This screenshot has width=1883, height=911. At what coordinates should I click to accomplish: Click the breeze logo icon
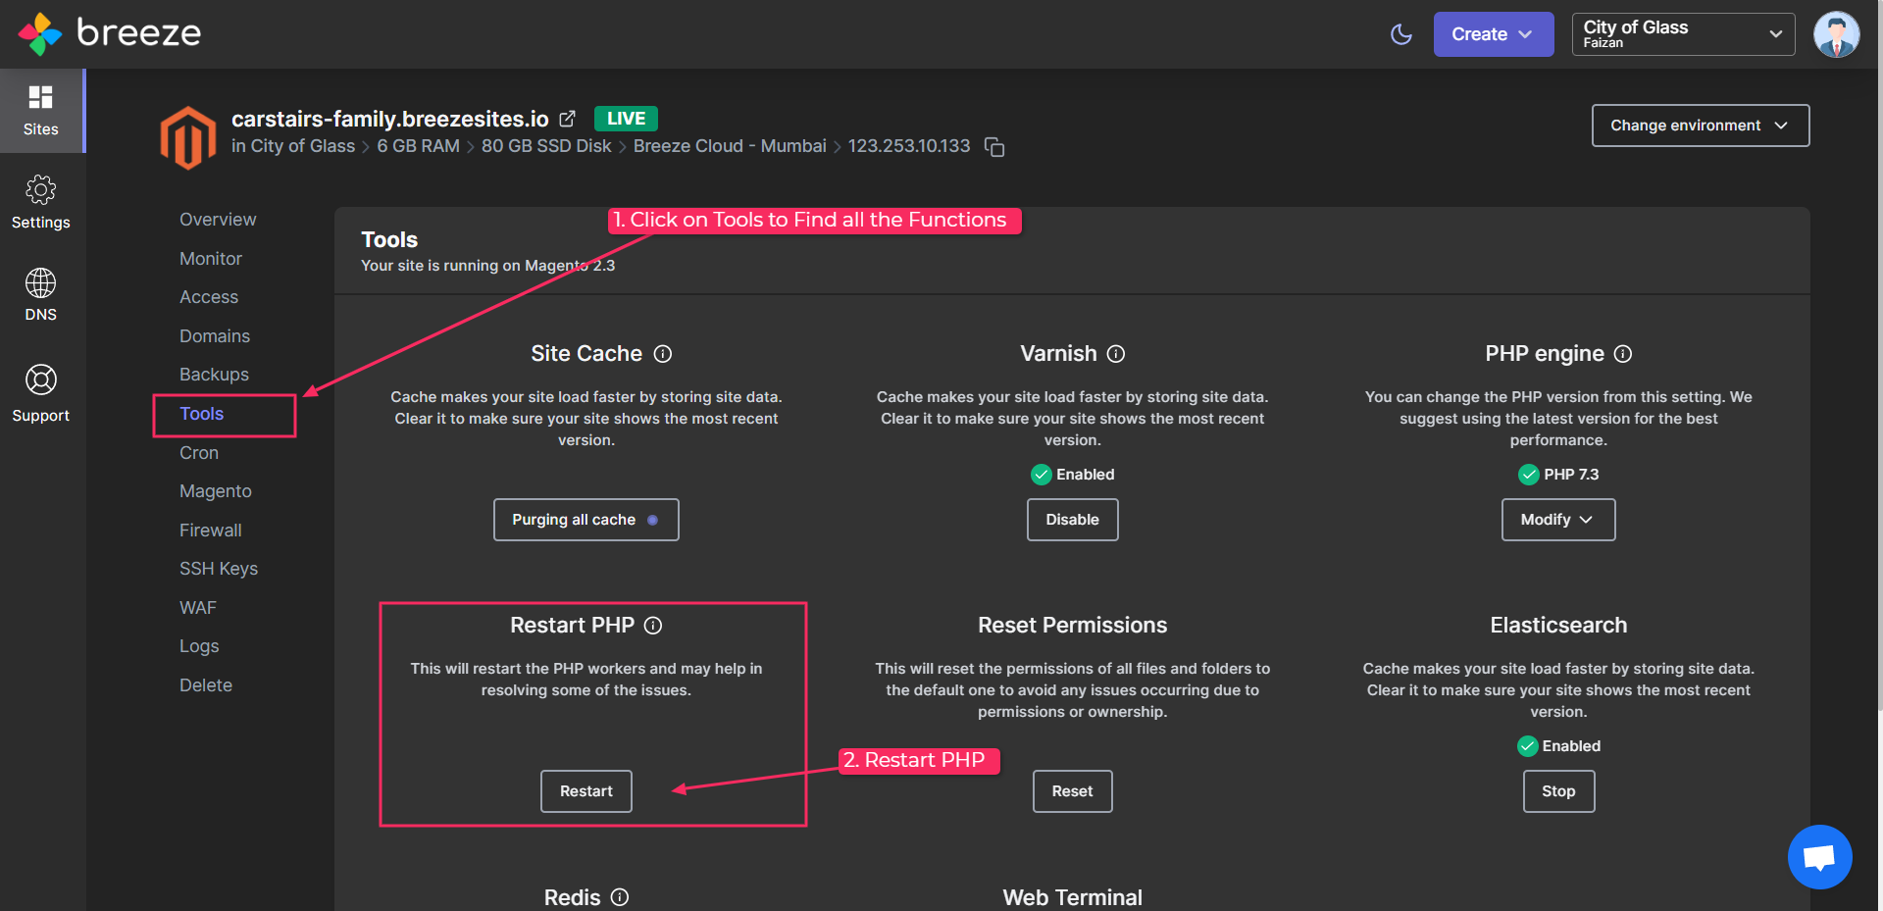[x=40, y=33]
